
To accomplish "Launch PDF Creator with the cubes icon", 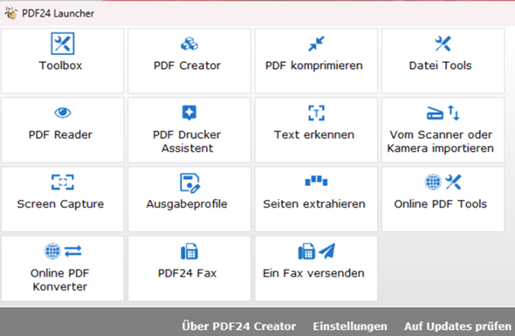I will (x=189, y=61).
